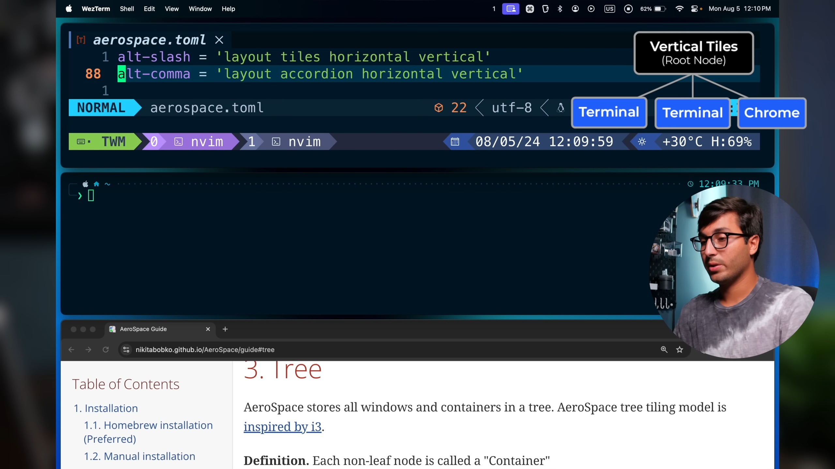Viewport: 835px width, 469px height.
Task: Click the screen recording indicator icon
Action: click(x=628, y=9)
